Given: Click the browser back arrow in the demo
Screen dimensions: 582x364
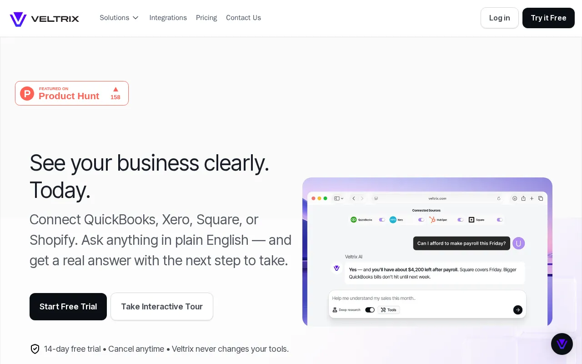Looking at the screenshot, I should (x=354, y=198).
